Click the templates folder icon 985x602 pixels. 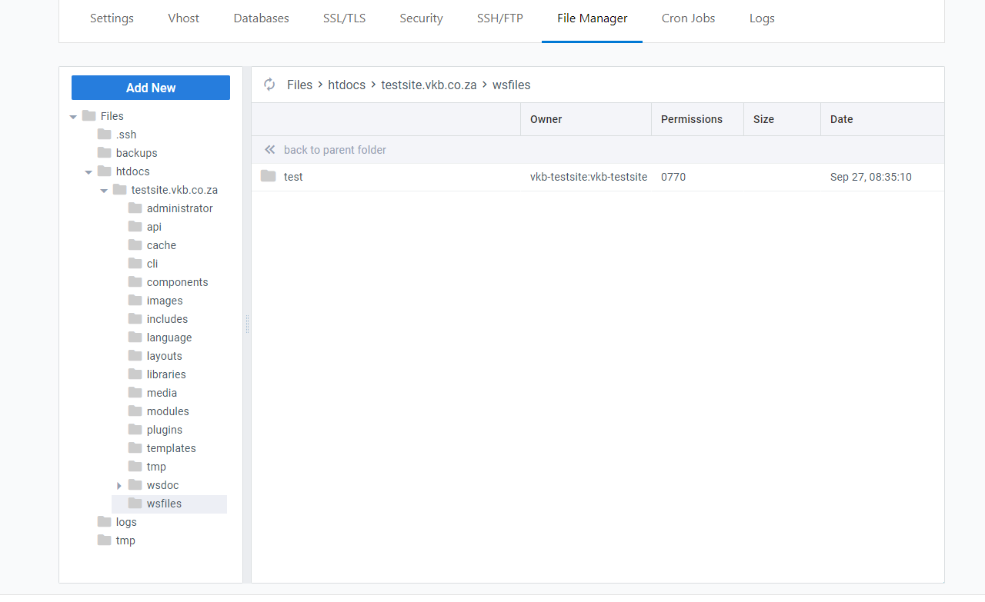[x=135, y=447]
